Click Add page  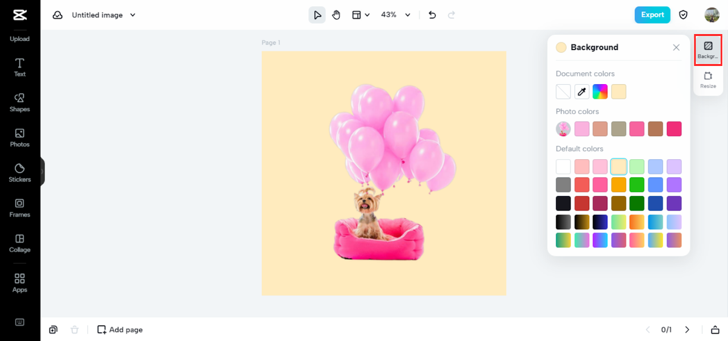coord(120,330)
